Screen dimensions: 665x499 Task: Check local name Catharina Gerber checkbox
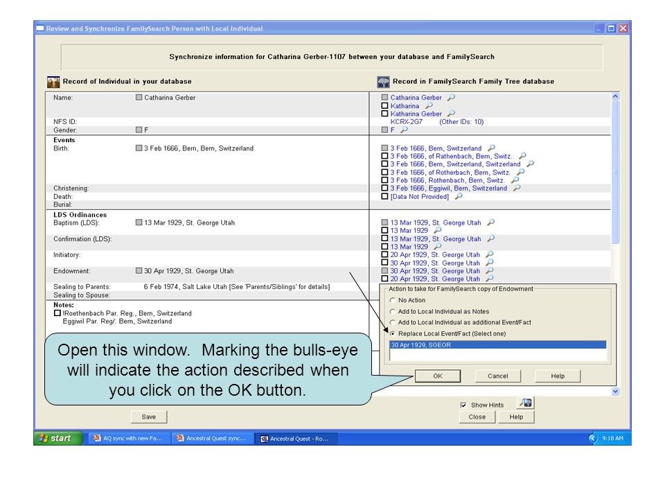(139, 97)
